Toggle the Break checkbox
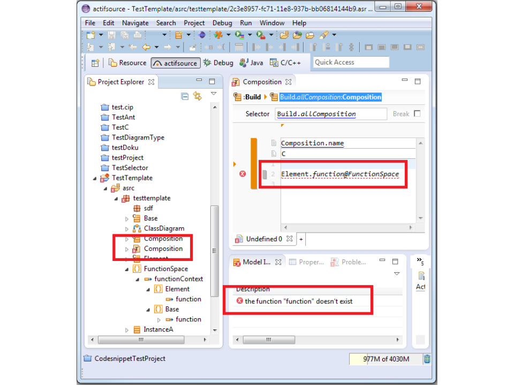514x385 pixels. click(417, 114)
